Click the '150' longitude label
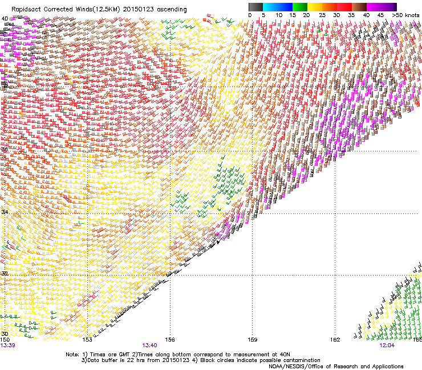 pos(5,340)
